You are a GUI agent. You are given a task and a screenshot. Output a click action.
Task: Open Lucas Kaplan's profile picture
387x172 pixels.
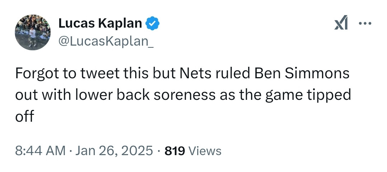33,33
